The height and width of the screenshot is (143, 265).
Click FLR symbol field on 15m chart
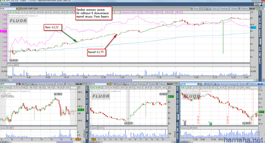[99, 84]
